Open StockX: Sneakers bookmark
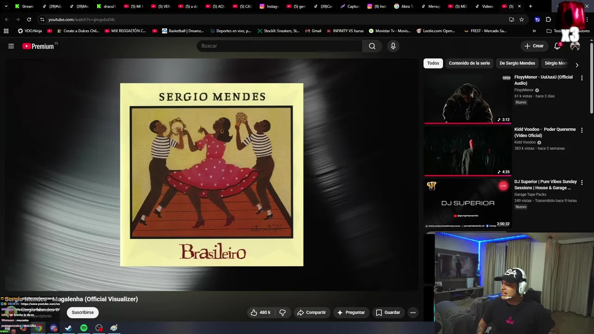The image size is (594, 334). (278, 31)
